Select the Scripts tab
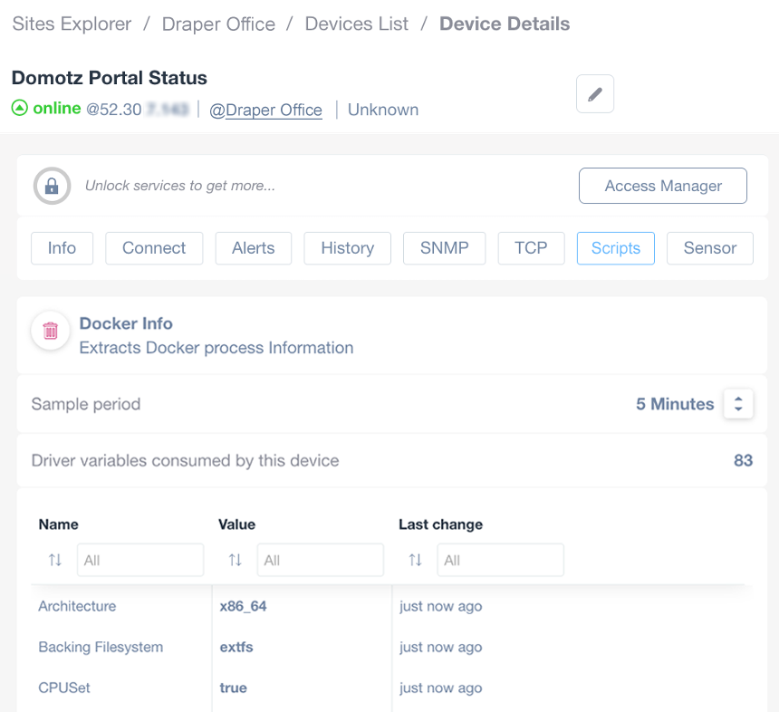This screenshot has width=779, height=712. click(616, 248)
